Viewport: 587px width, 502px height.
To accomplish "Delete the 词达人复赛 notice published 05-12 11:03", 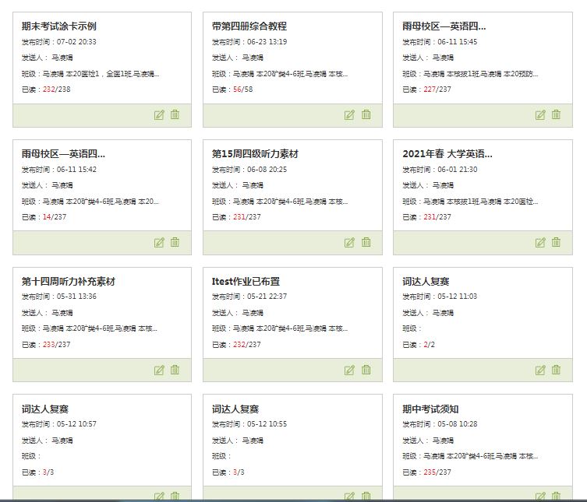I will (x=556, y=370).
